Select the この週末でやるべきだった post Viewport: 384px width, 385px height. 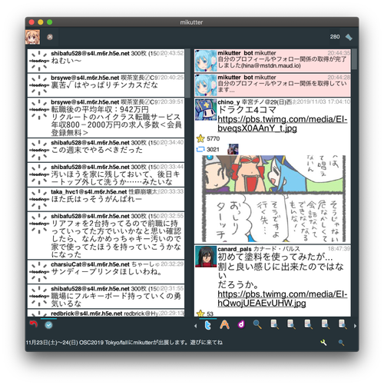tap(106, 150)
